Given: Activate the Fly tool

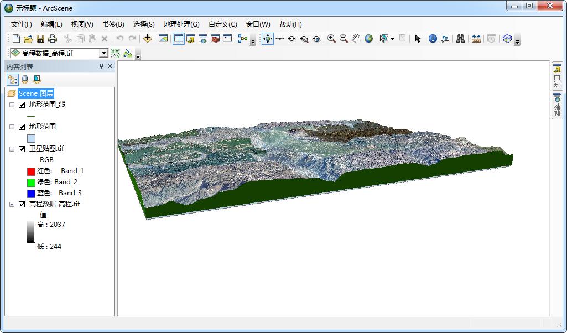Looking at the screenshot, I should pyautogui.click(x=280, y=39).
